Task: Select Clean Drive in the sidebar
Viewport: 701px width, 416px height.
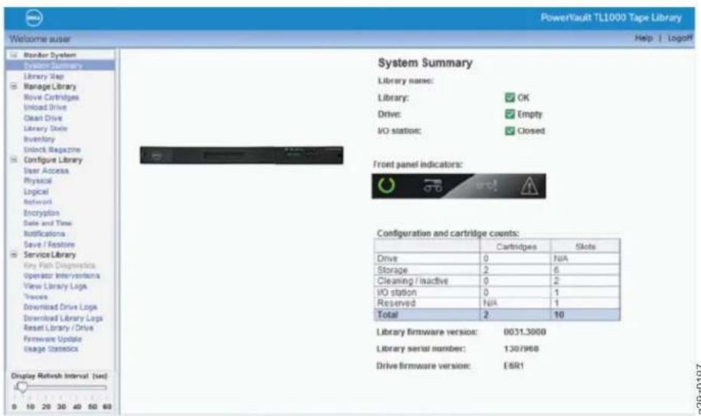Action: click(x=43, y=118)
